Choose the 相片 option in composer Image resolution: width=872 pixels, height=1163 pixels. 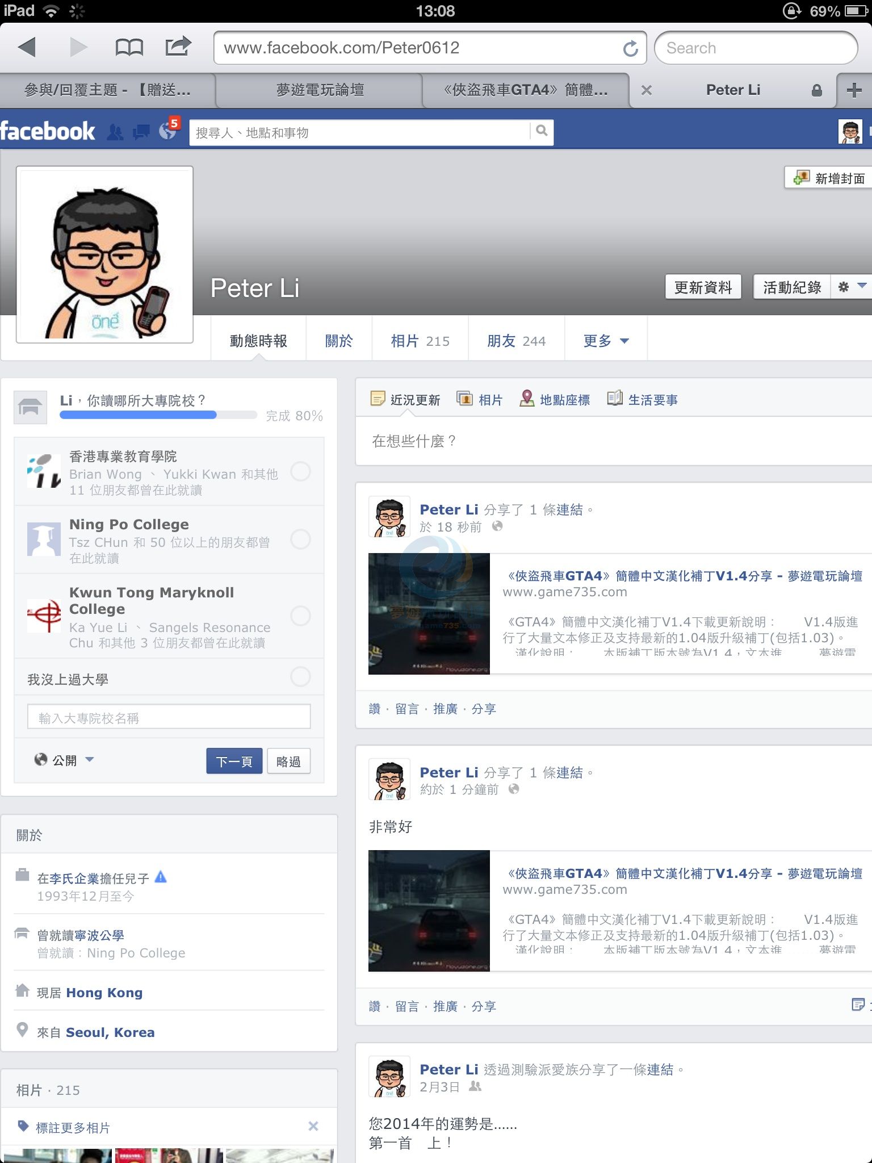(480, 400)
